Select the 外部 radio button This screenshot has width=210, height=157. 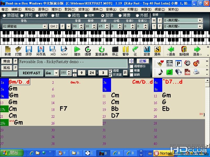click(137, 15)
